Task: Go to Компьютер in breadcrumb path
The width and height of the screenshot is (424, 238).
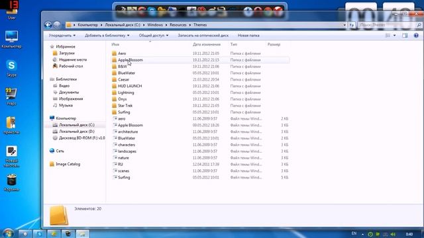Action: tap(88, 25)
